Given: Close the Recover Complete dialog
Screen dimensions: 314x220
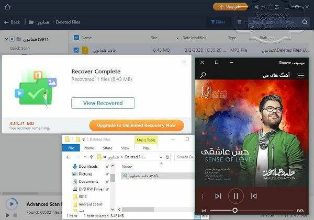Looking at the screenshot, I should pos(184,62).
